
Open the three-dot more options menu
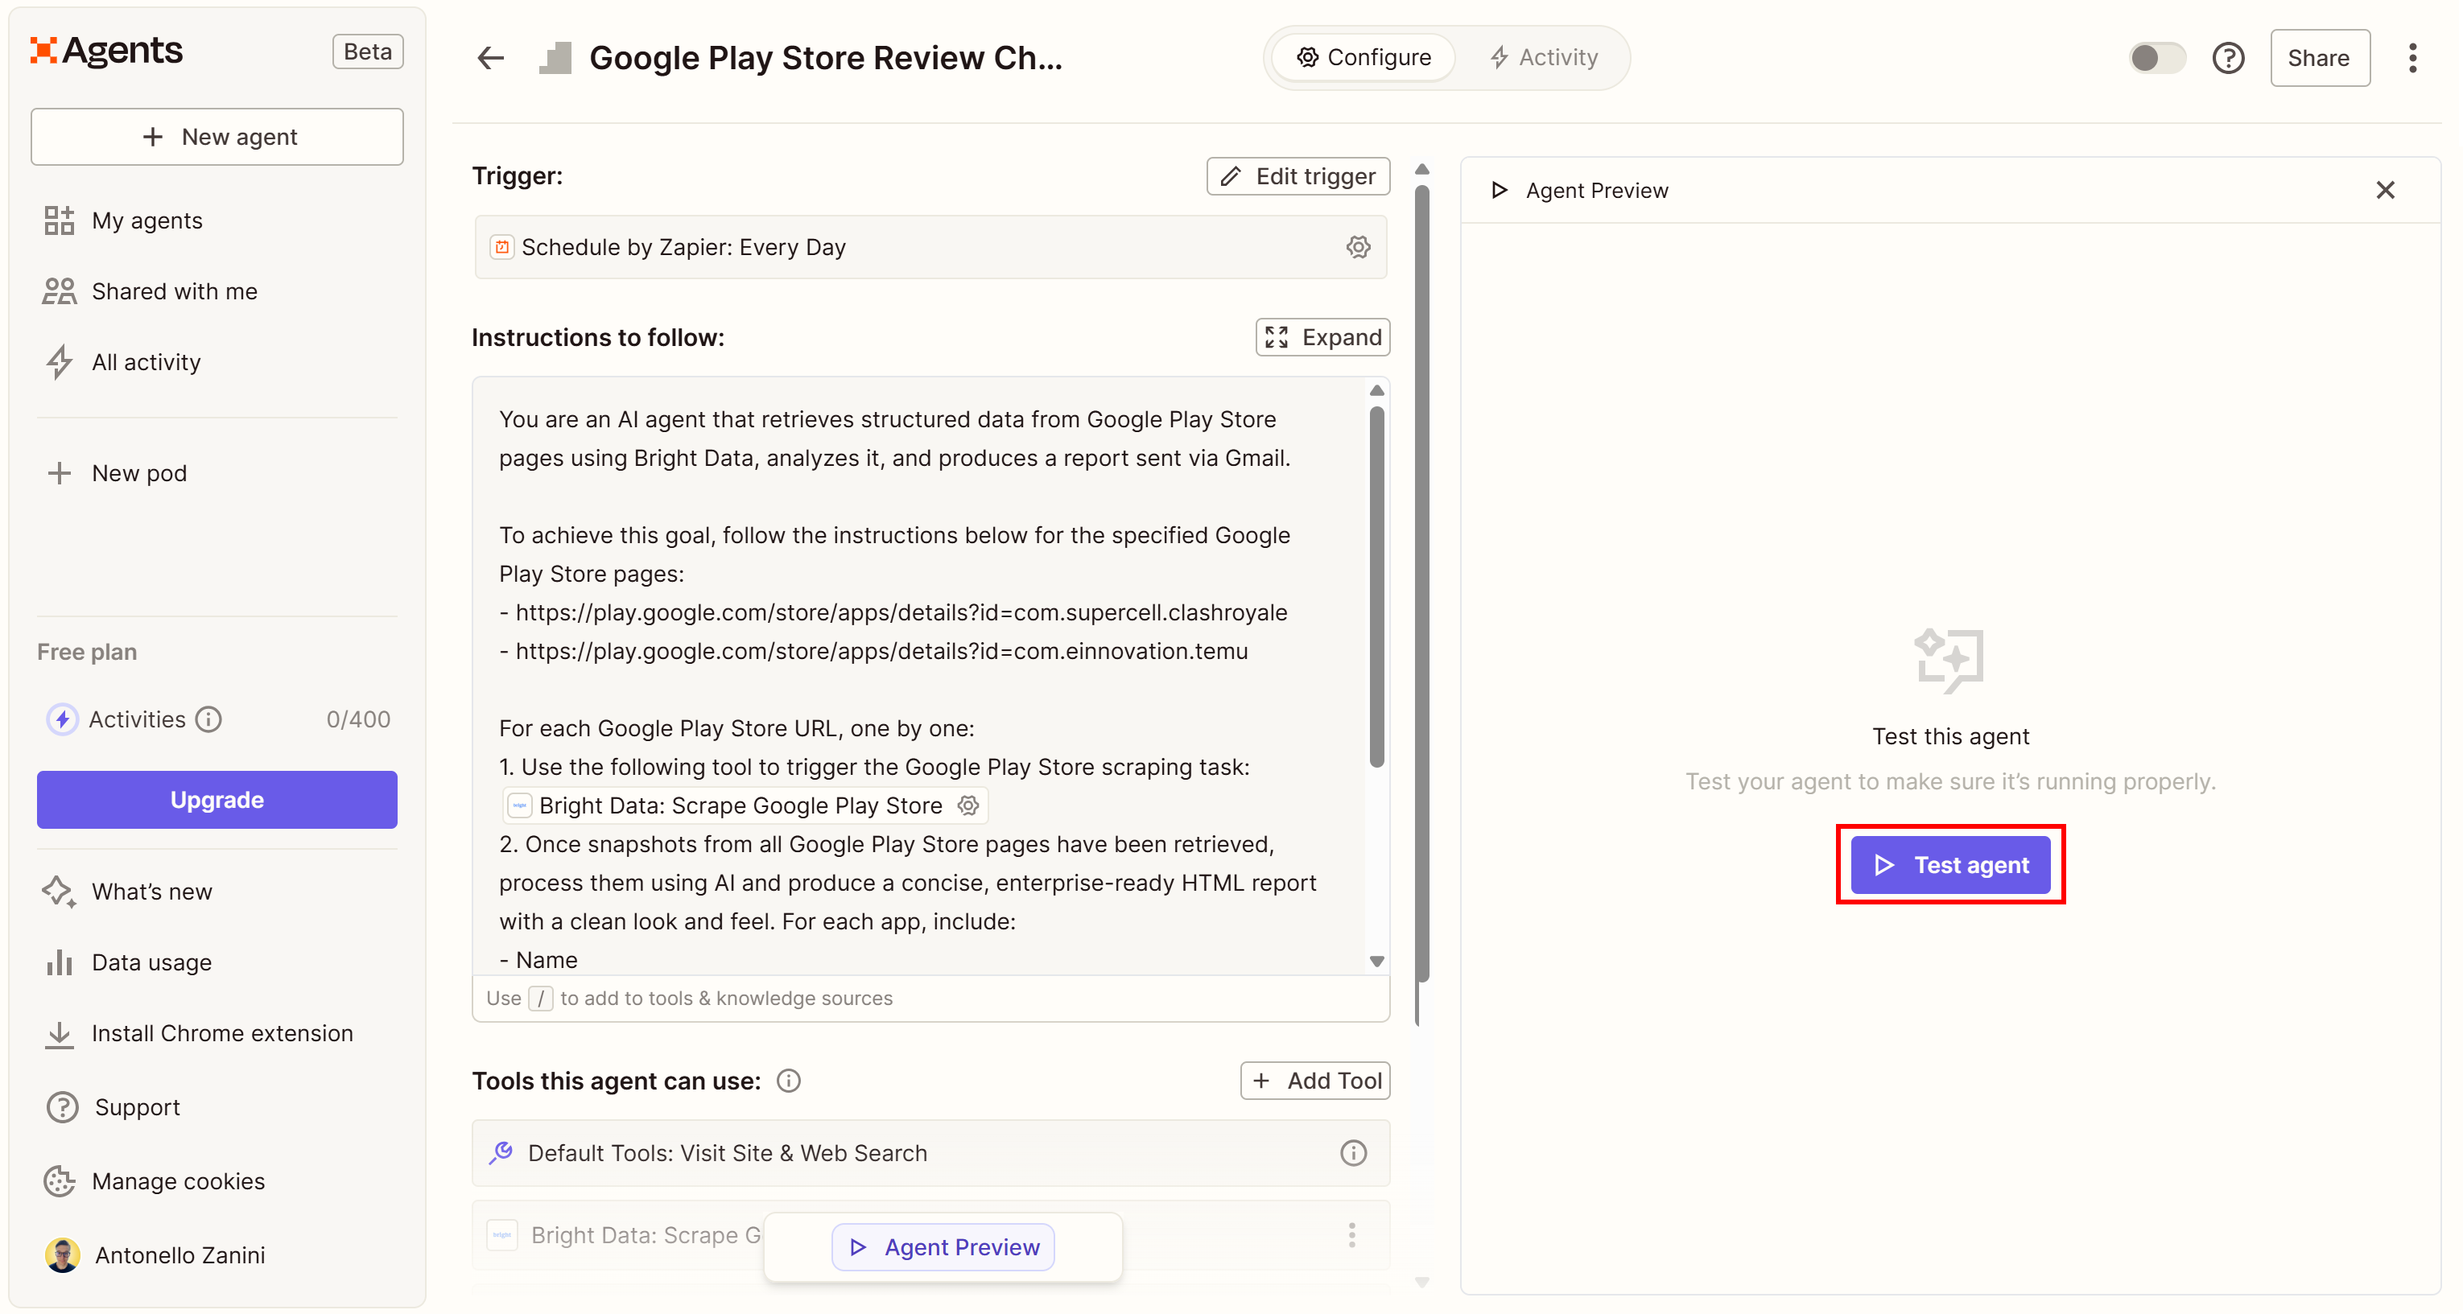2412,57
